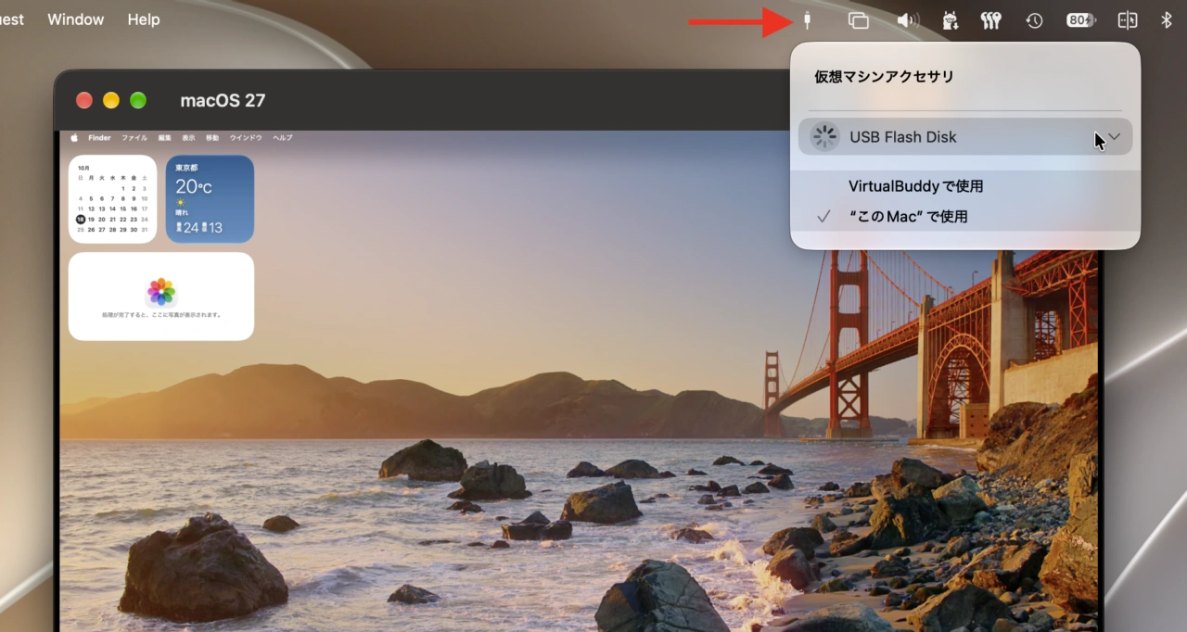1187x632 pixels.
Task: Click the 東京都 label in the weather widget
Action: click(x=186, y=168)
